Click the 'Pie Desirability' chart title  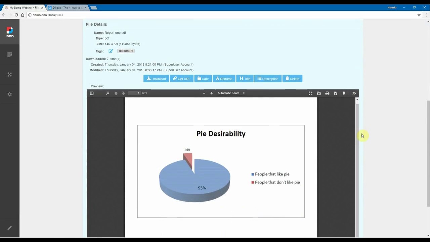point(221,134)
